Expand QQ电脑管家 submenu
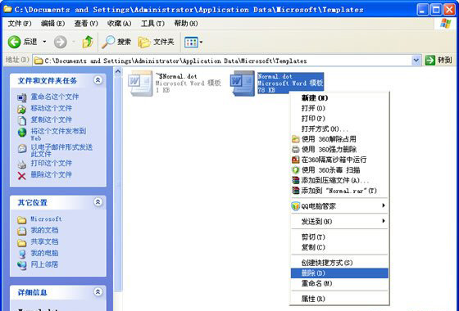Screen dimensions: 459x311 (339, 206)
